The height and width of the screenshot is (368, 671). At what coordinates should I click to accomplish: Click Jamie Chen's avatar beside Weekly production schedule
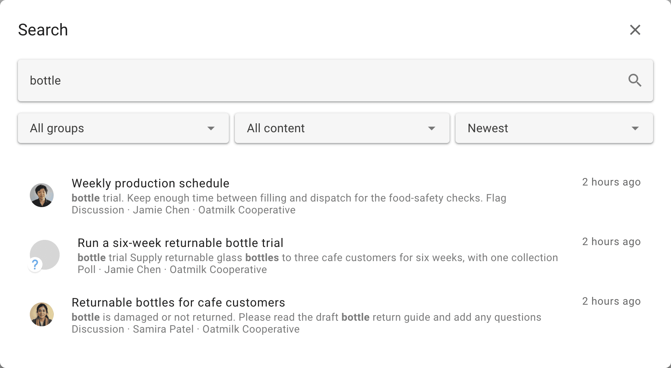(42, 195)
